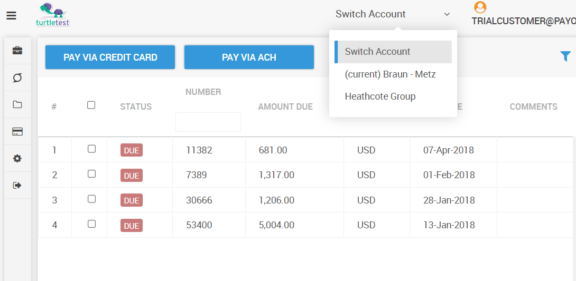Toggle the select-all checkbox in header
This screenshot has height=281, width=576.
91,105
